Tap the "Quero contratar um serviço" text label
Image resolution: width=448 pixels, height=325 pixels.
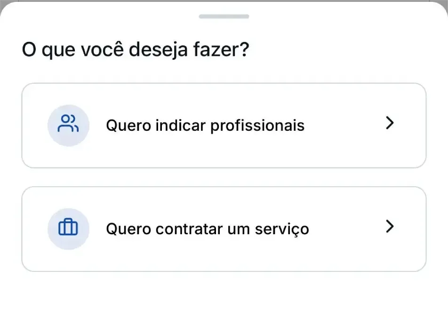[x=208, y=229]
